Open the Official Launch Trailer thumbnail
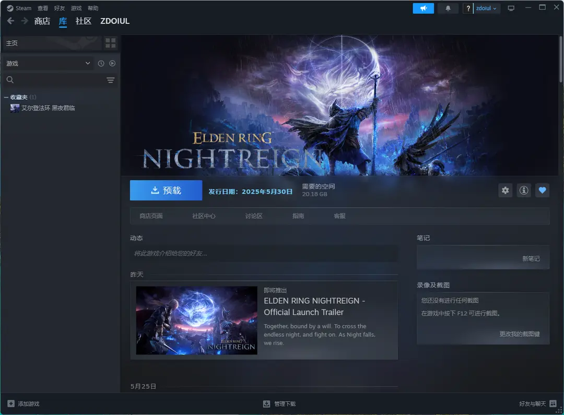This screenshot has height=415, width=564. (x=197, y=321)
